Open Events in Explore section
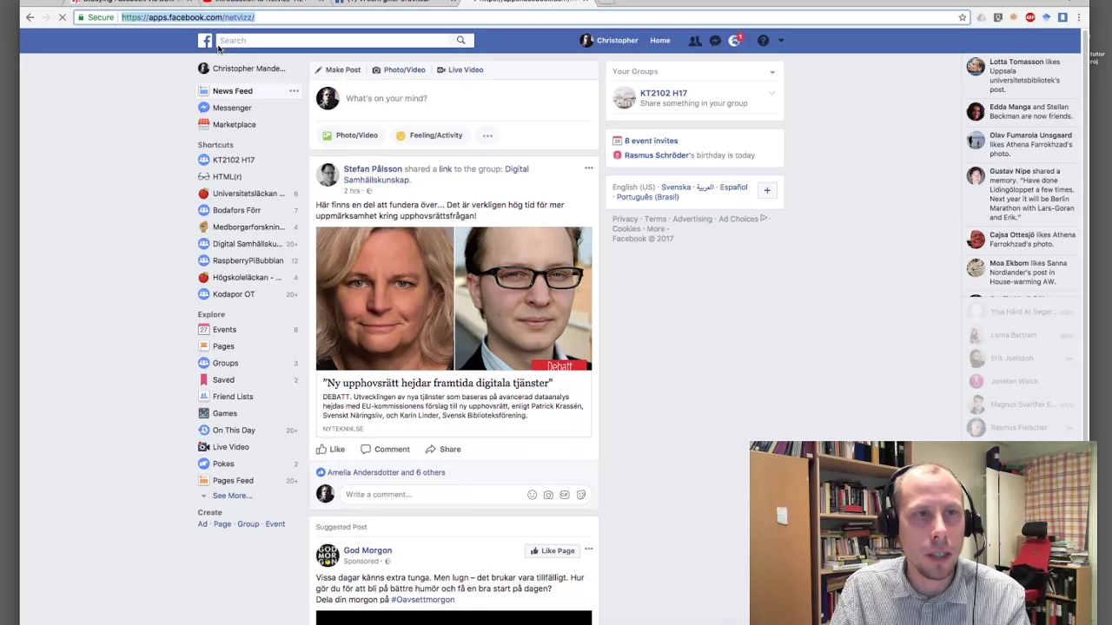 224,330
